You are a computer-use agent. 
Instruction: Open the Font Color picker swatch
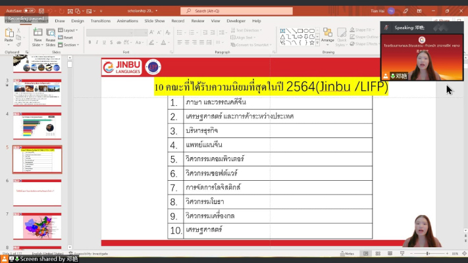point(163,43)
